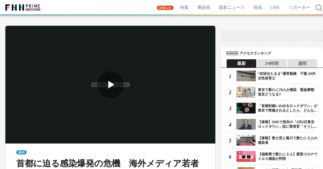
Task: Select the 最新 ranking tab
Action: pos(241,64)
